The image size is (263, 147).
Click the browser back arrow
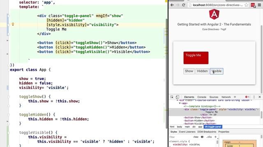coord(172,5)
